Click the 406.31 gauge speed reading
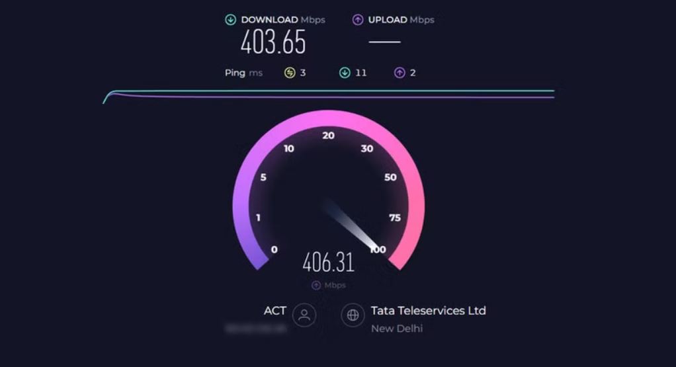This screenshot has width=676, height=367. (x=329, y=262)
